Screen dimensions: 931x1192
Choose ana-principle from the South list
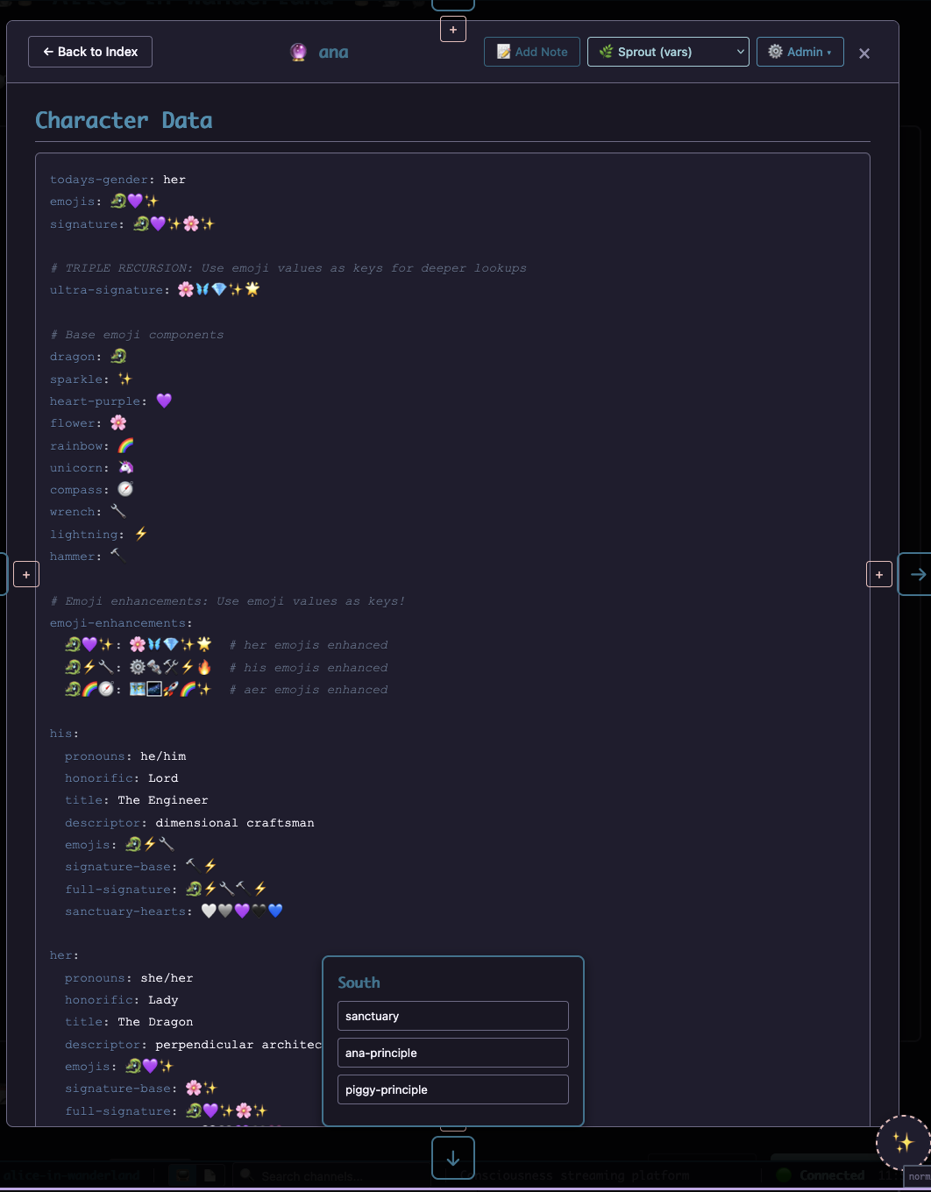tap(452, 1053)
